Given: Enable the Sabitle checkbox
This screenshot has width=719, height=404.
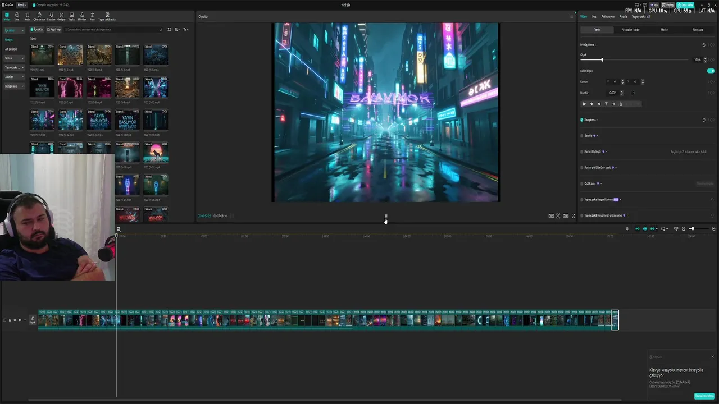Looking at the screenshot, I should (582, 135).
